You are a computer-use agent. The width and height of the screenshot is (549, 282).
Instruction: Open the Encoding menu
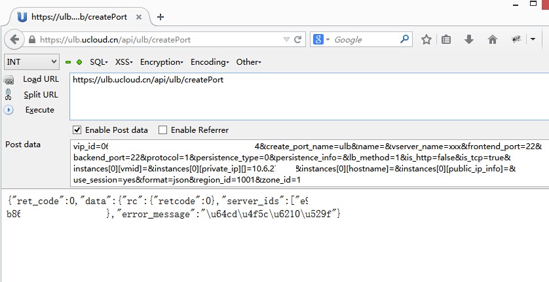coord(210,62)
